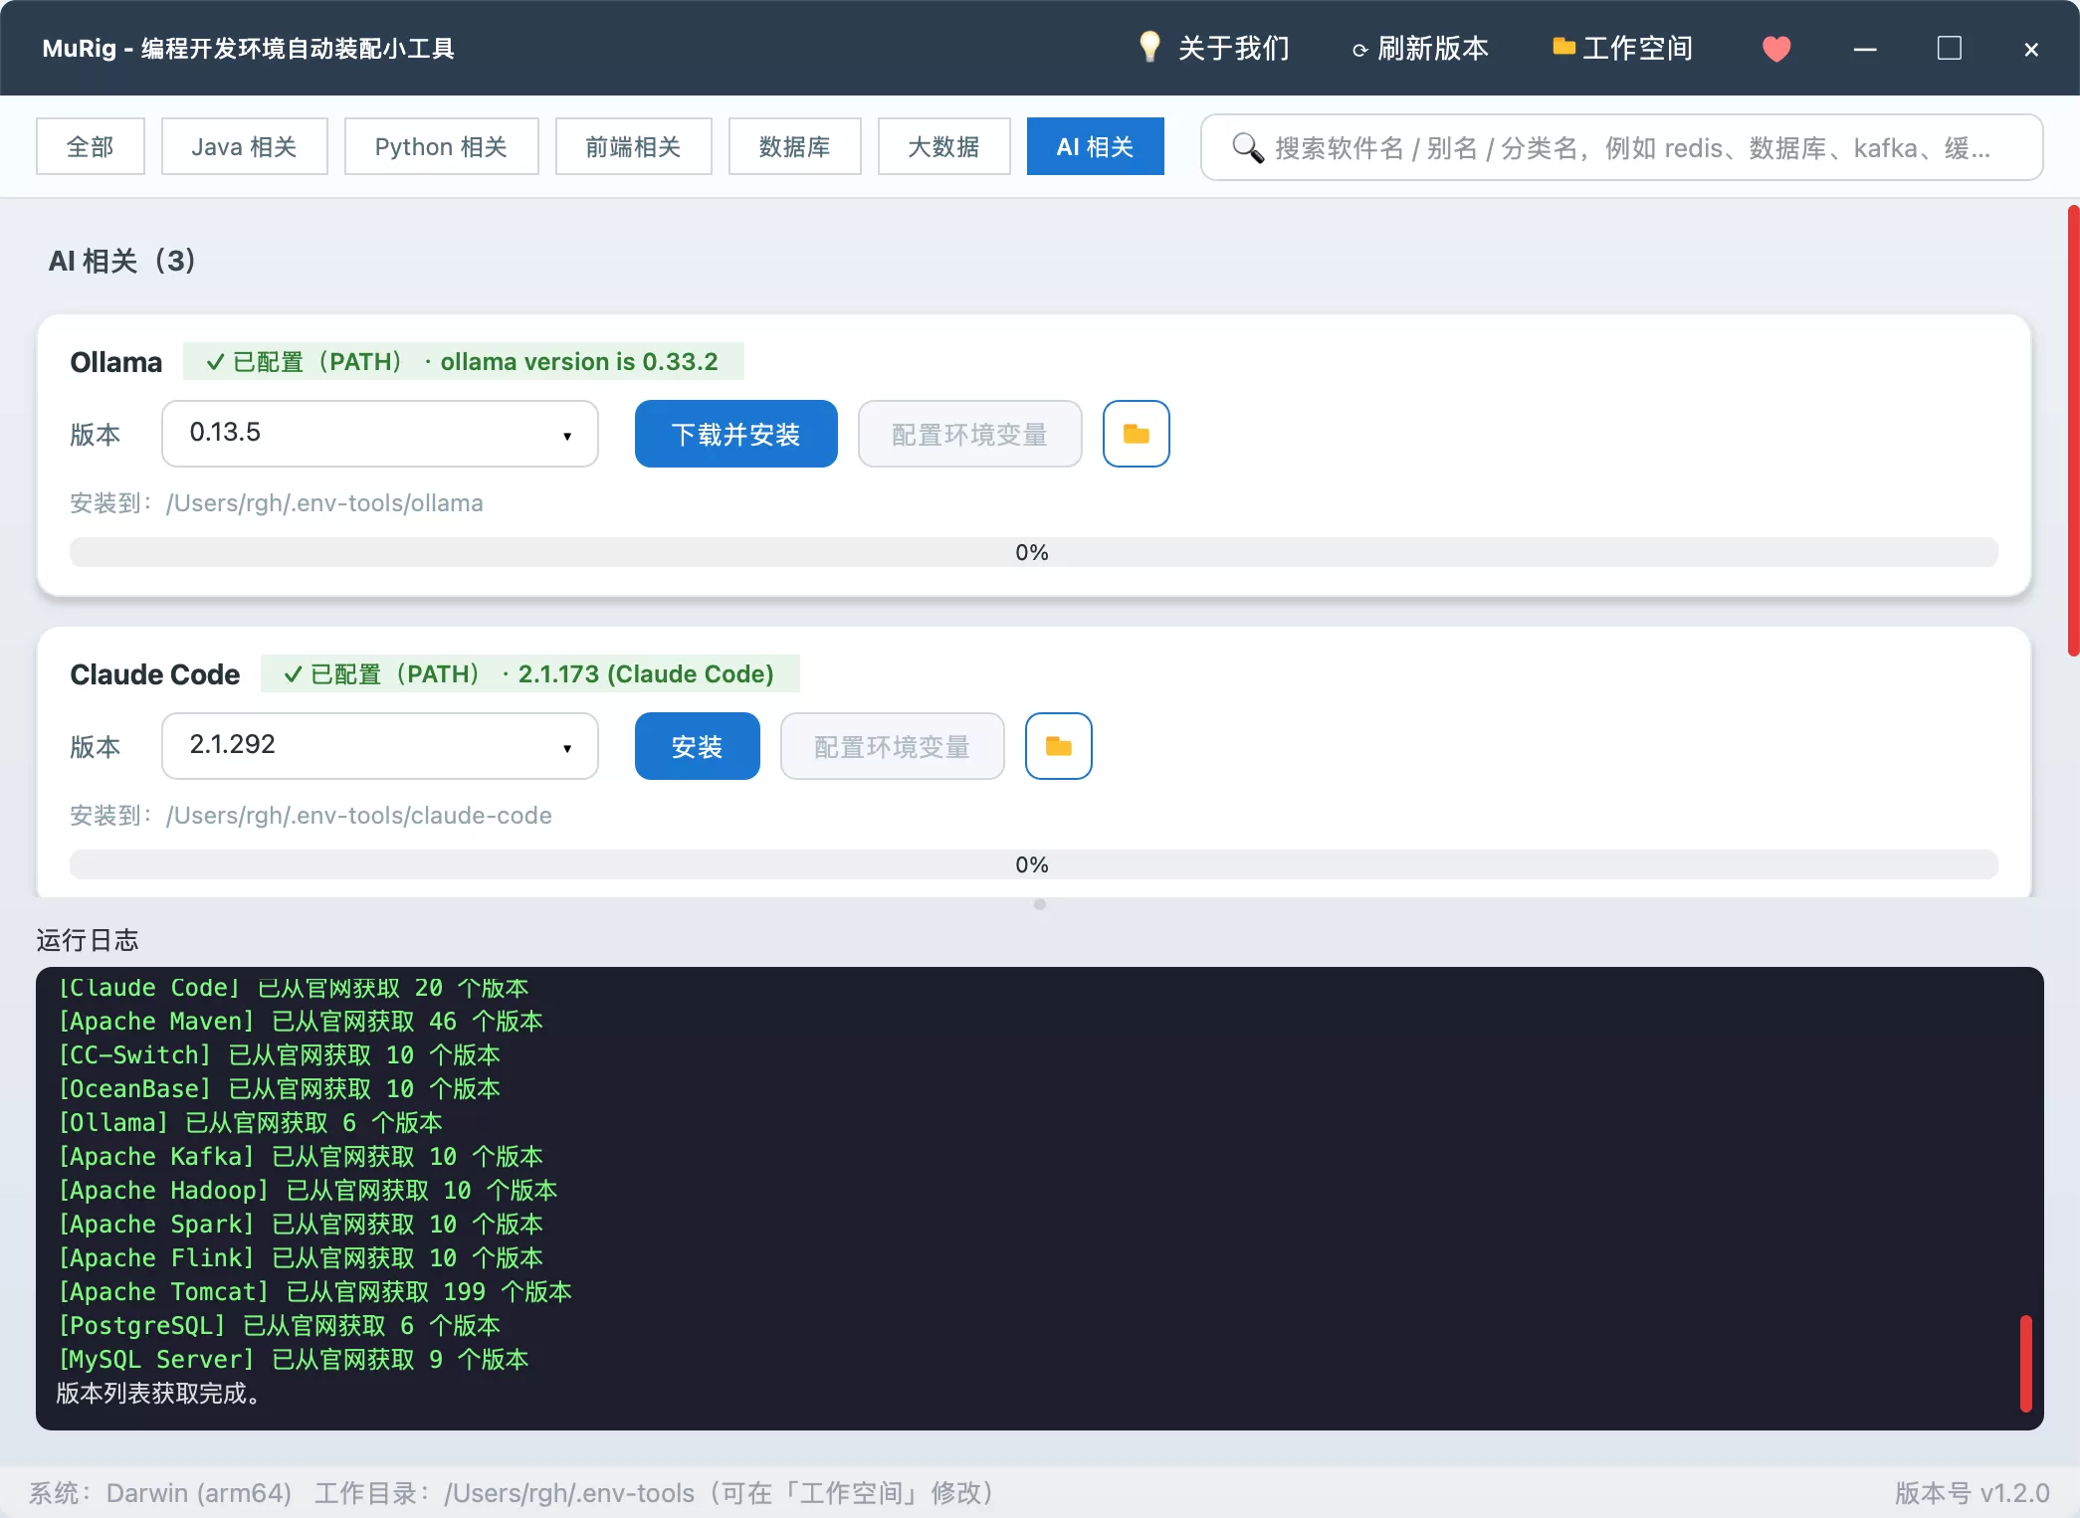Open the Claude Code install folder icon
Viewport: 2080px width, 1518px height.
click(x=1058, y=746)
